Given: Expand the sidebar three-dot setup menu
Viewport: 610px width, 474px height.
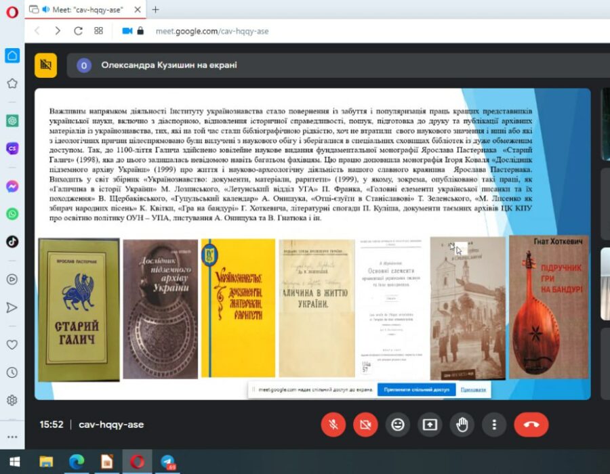Looking at the screenshot, I should click(x=12, y=436).
